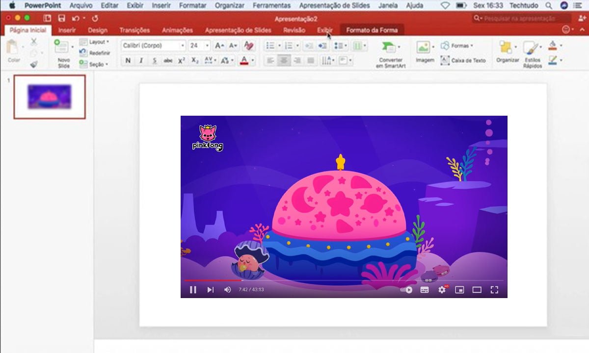Click the volume speaker in video
Screen dimensions: 589x353
point(227,290)
